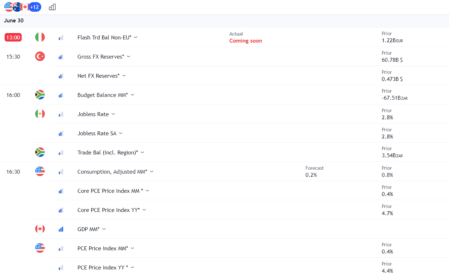Click South Africa flag on Trade Bal row
The image size is (449, 273).
[40, 152]
